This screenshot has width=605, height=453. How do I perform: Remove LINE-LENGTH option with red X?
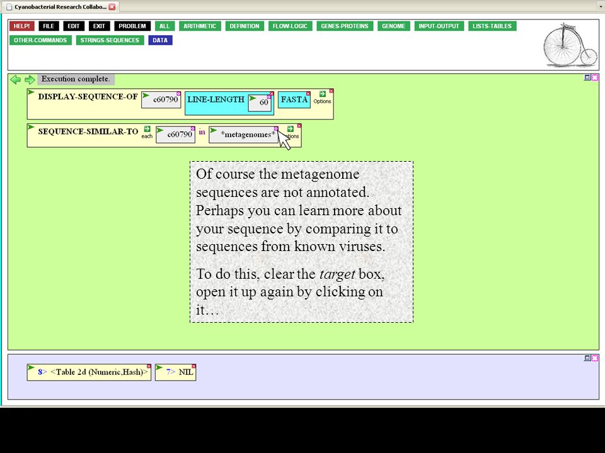click(x=272, y=94)
